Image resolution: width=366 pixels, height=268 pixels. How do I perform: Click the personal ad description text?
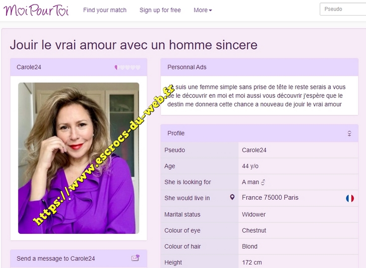pyautogui.click(x=256, y=95)
